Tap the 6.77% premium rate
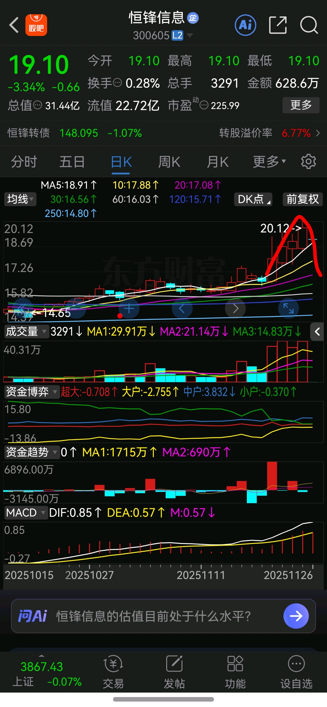Image resolution: width=327 pixels, height=707 pixels. point(296,133)
